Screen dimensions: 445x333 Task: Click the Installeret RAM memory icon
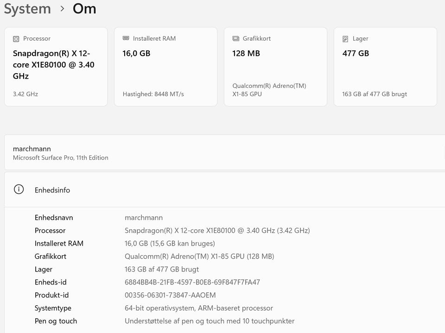click(126, 38)
